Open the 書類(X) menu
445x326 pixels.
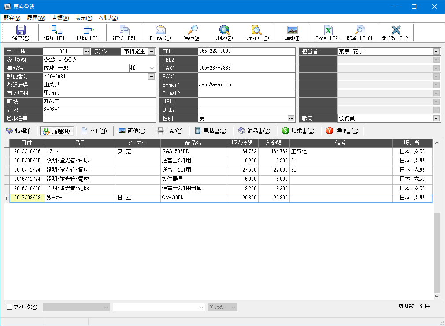coord(60,18)
